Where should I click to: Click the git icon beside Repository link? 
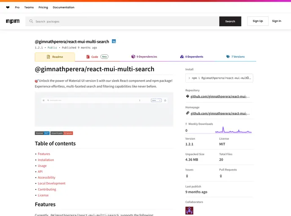click(x=187, y=96)
